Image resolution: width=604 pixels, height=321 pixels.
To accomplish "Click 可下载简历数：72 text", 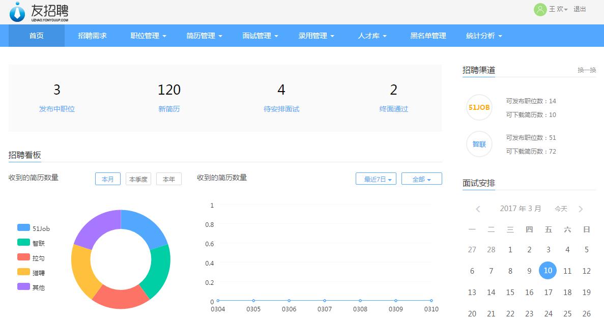I will pyautogui.click(x=531, y=152).
